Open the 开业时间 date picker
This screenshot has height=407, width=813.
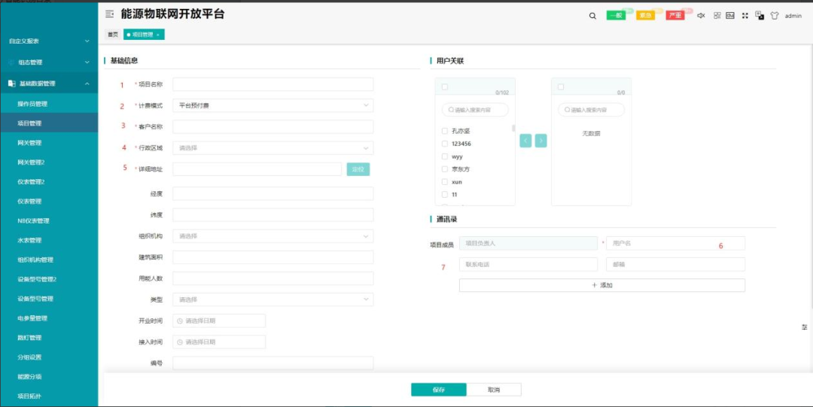click(219, 320)
